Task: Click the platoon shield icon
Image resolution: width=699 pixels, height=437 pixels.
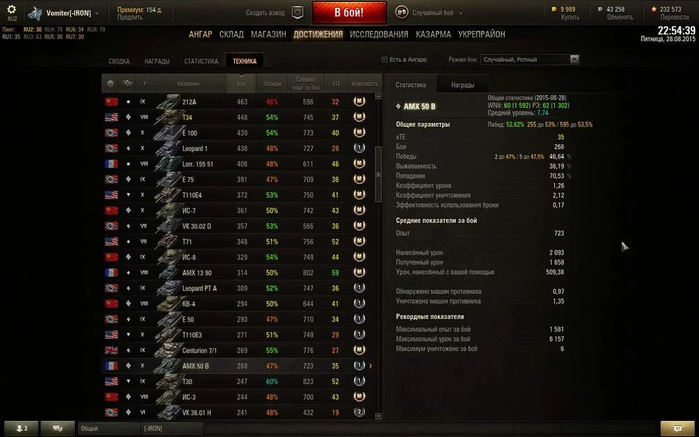Action: pos(297,13)
